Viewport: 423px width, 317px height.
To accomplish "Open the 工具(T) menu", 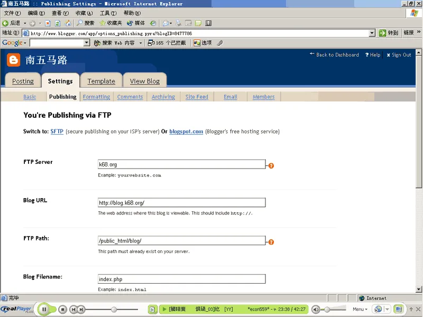I will click(108, 13).
